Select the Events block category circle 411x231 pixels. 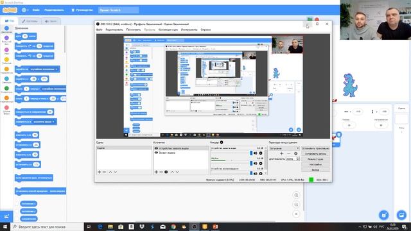(6, 60)
